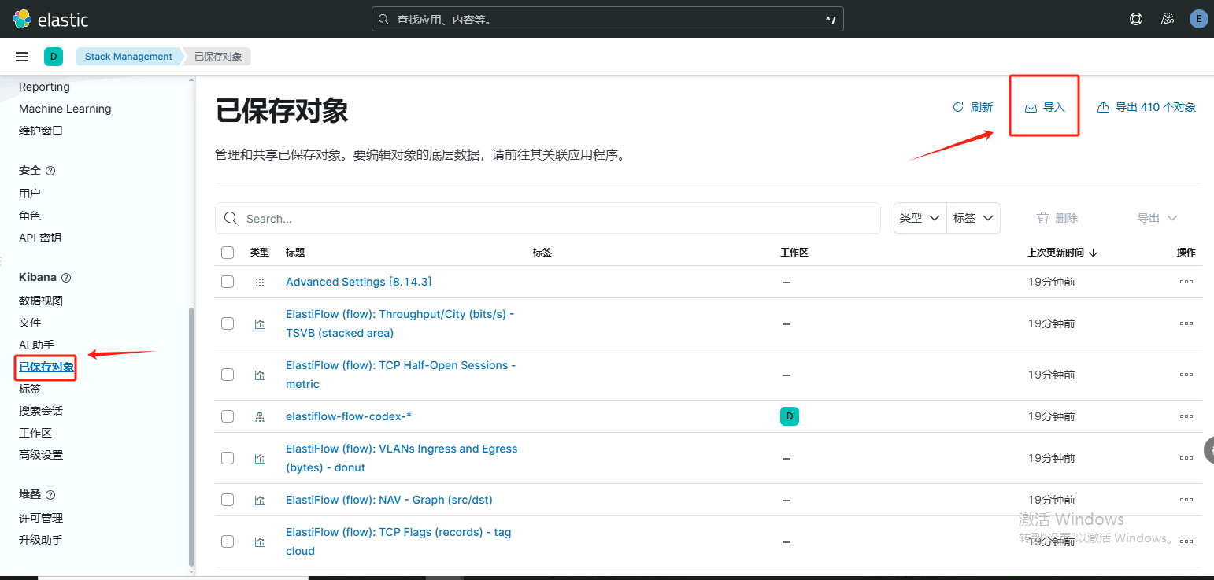Open AI 助手 in the sidebar
Screen dimensions: 1214x580
coord(37,345)
